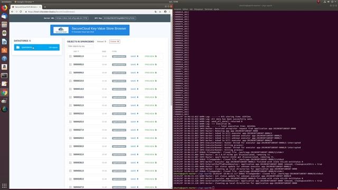Viewport: 338px width, 190px height.
Task: Click the download icon for 5000001,0
Action: (x=137, y=56)
